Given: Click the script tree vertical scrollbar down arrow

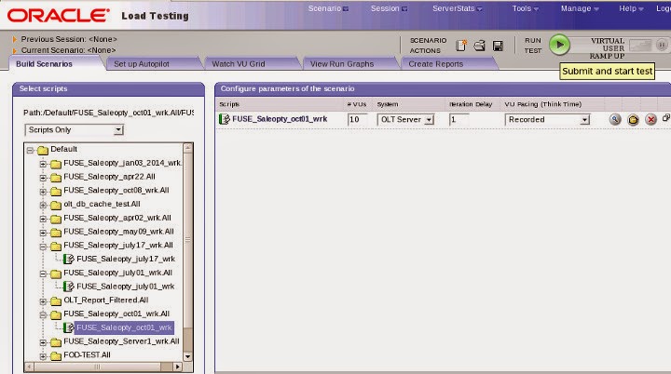Looking at the screenshot, I should tap(187, 356).
